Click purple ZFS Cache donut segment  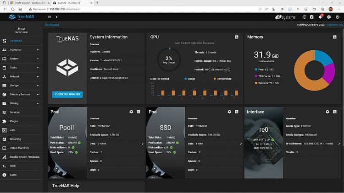click(329, 73)
